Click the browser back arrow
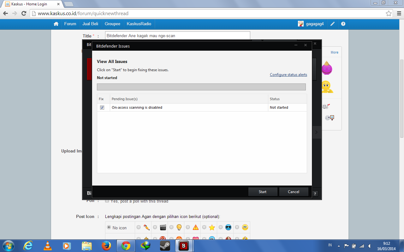This screenshot has width=404, height=252. pyautogui.click(x=5, y=14)
